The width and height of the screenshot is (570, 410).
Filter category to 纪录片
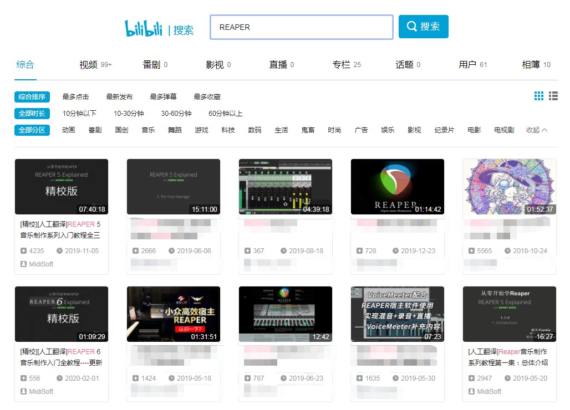click(x=444, y=130)
